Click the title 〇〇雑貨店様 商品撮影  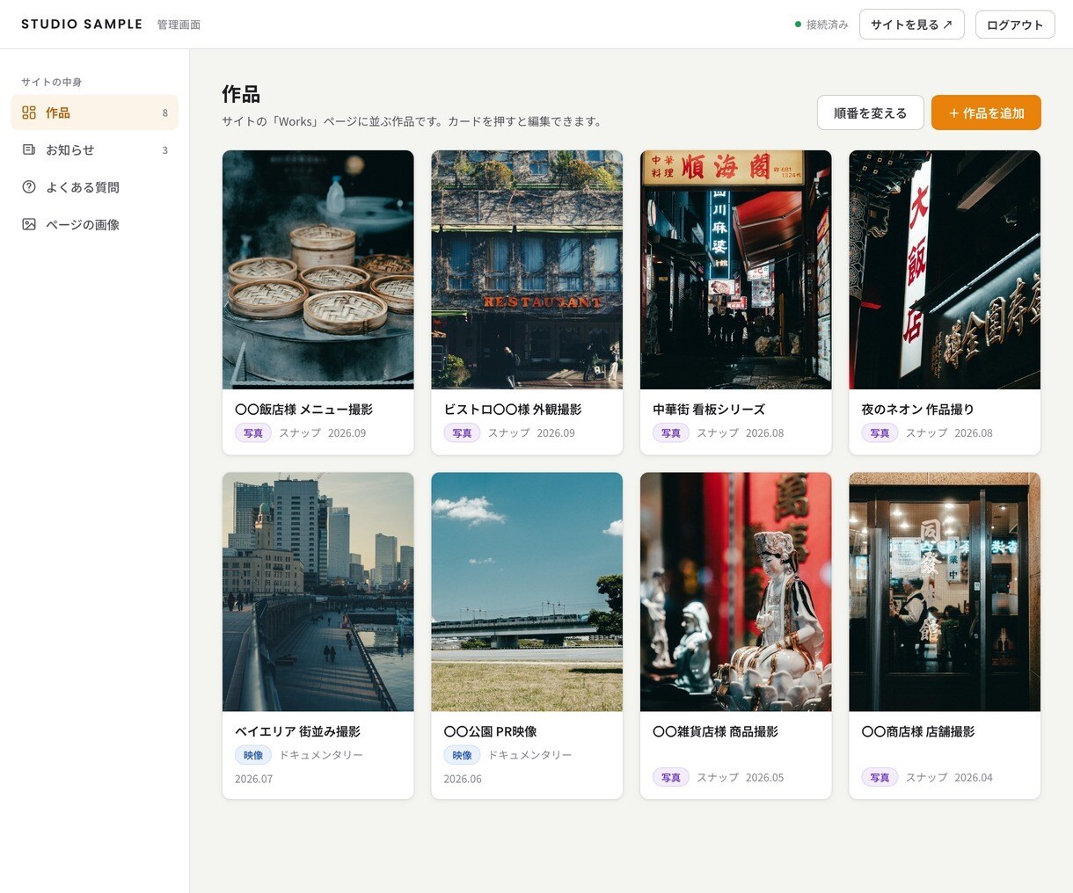tap(715, 731)
